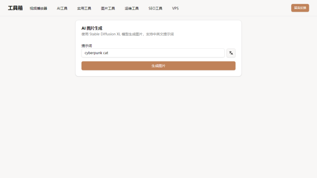Screen dimensions: 317x178
Task: Open the SEO工具 menu
Action: pos(155,8)
